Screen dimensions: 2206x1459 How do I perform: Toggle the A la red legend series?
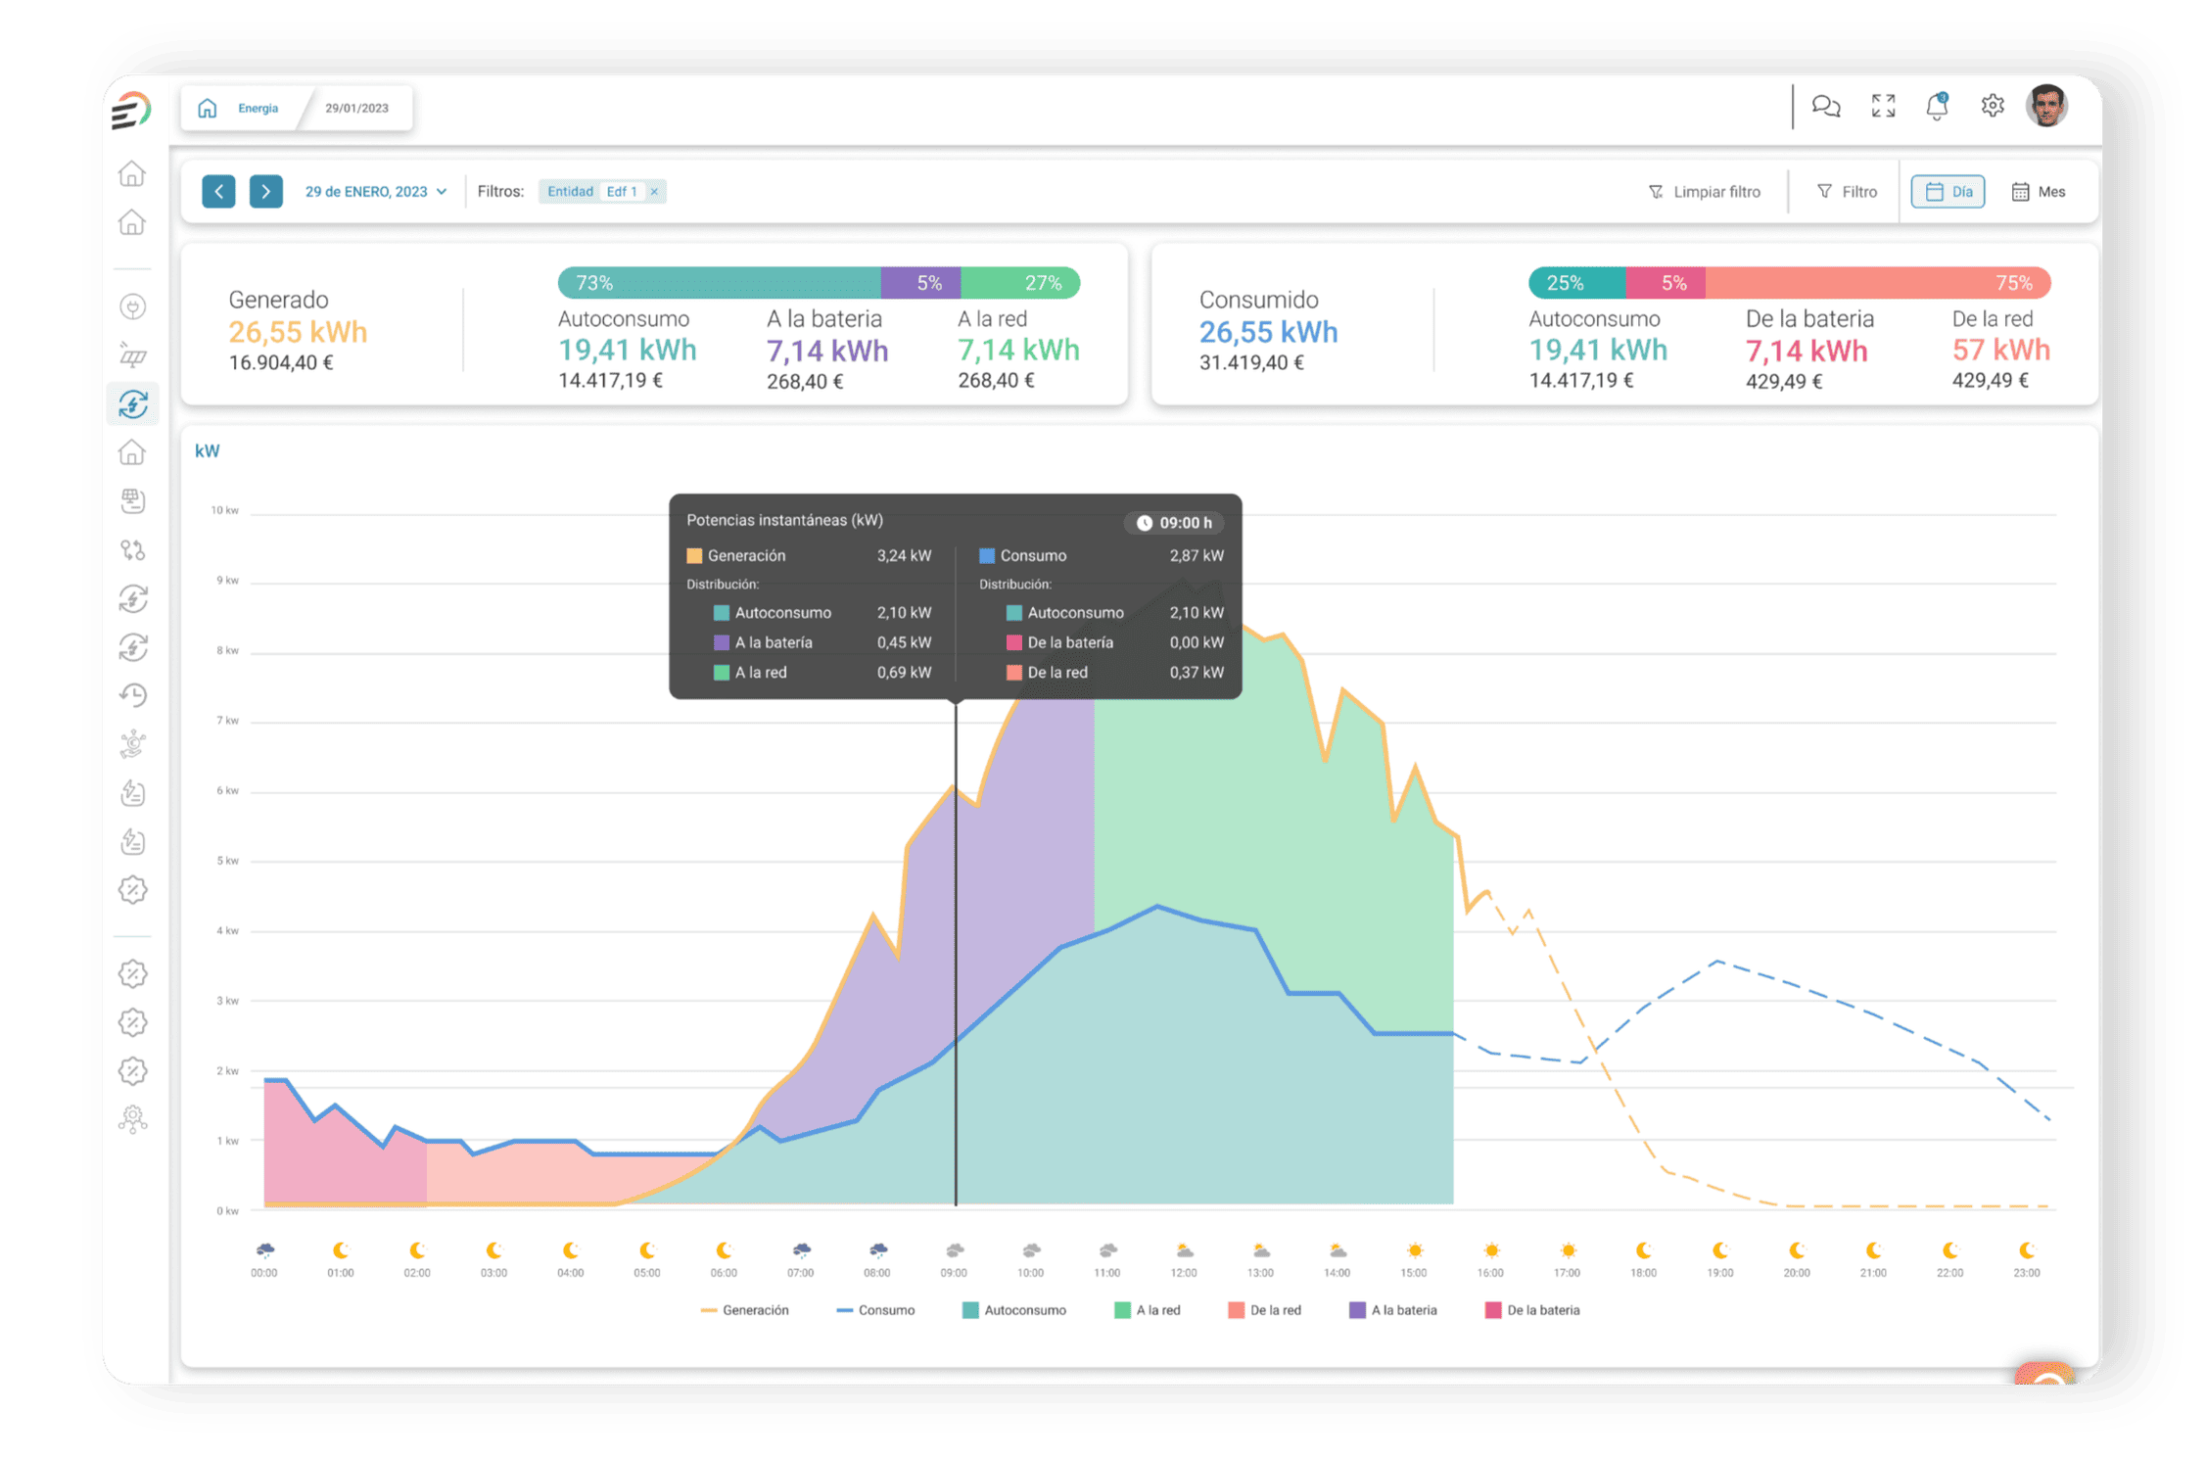pyautogui.click(x=1147, y=1310)
